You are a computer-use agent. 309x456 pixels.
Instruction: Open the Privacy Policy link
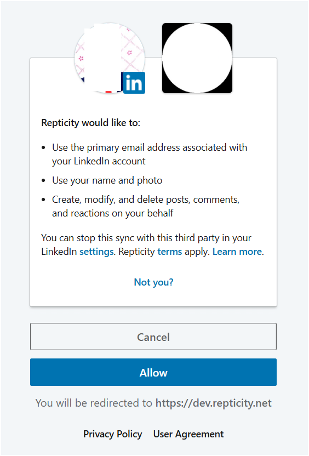click(112, 434)
